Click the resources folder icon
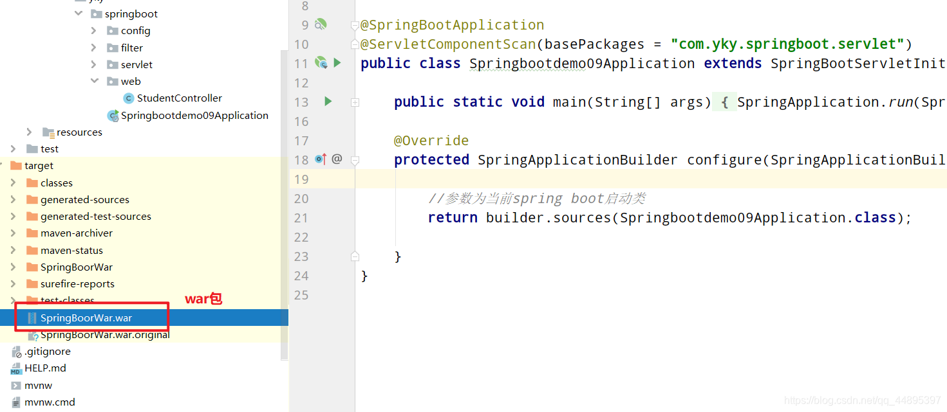 48,132
